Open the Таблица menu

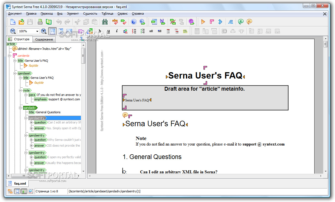click(x=107, y=14)
